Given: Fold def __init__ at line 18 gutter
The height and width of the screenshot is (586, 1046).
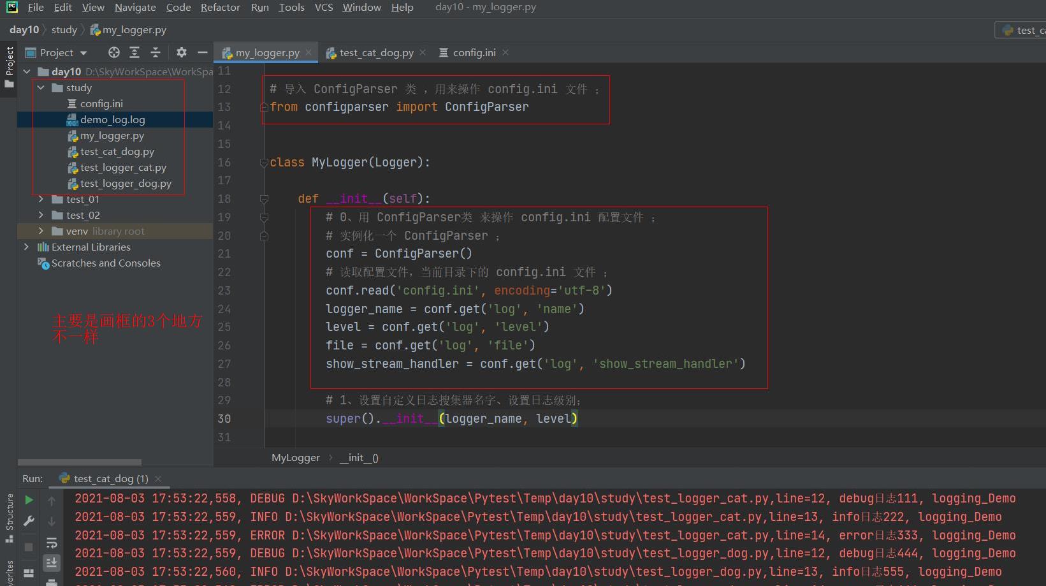Looking at the screenshot, I should click(264, 199).
